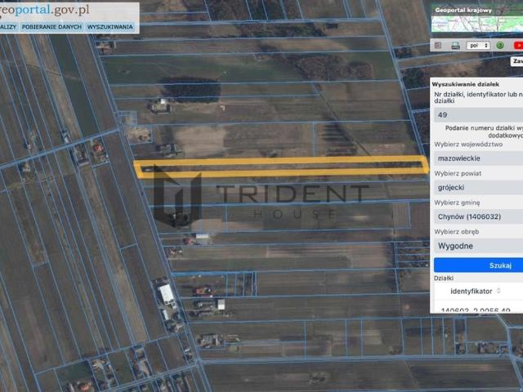Click the geoportal.gov.pl logo

(x=45, y=10)
